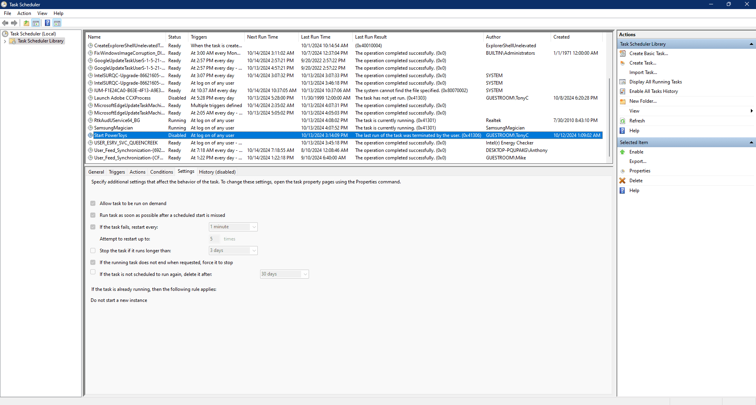Image resolution: width=756 pixels, height=405 pixels.
Task: Click the Create Basic Task... action
Action: pos(649,54)
